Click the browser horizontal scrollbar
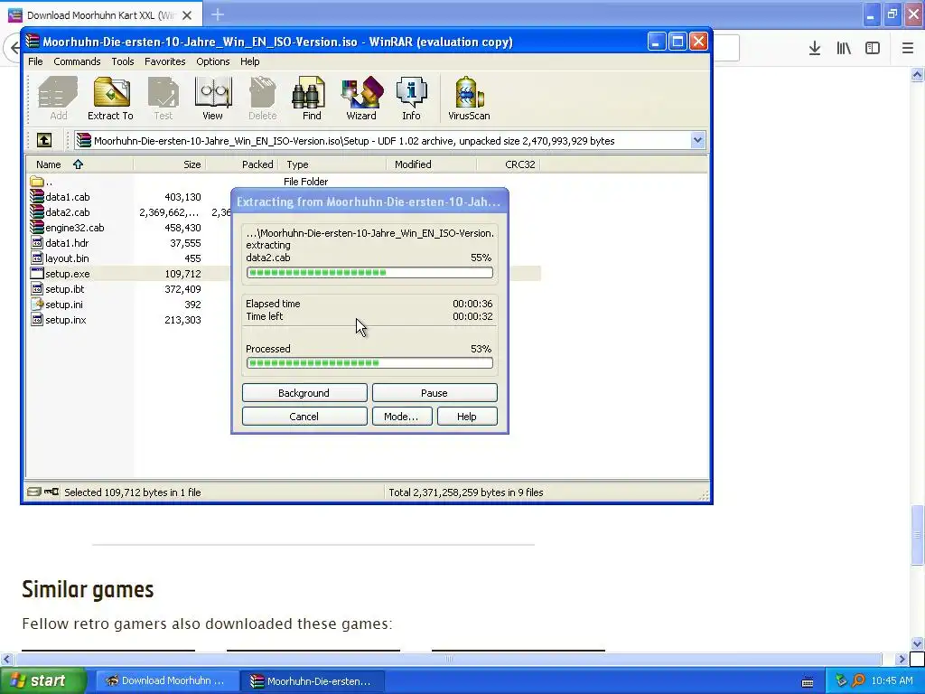Viewport: 925px width, 694px height. pyautogui.click(x=448, y=659)
